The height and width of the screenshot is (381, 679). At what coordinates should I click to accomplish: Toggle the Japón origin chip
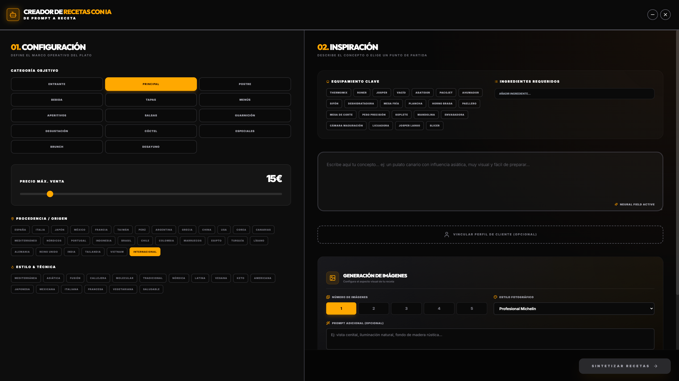pyautogui.click(x=60, y=230)
